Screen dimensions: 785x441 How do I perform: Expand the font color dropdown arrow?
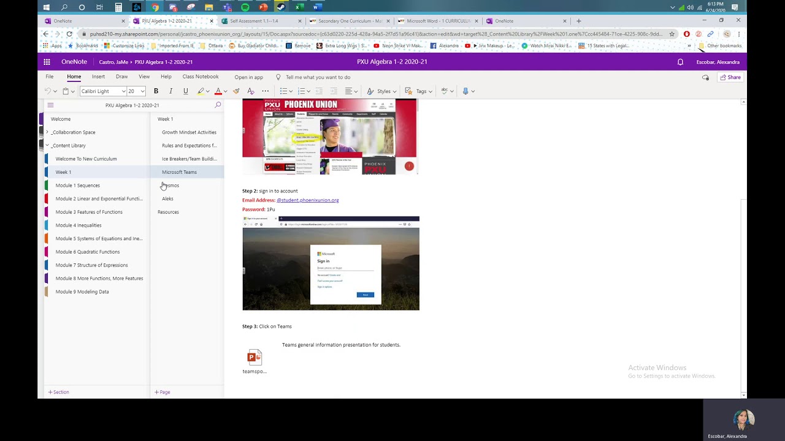[225, 91]
